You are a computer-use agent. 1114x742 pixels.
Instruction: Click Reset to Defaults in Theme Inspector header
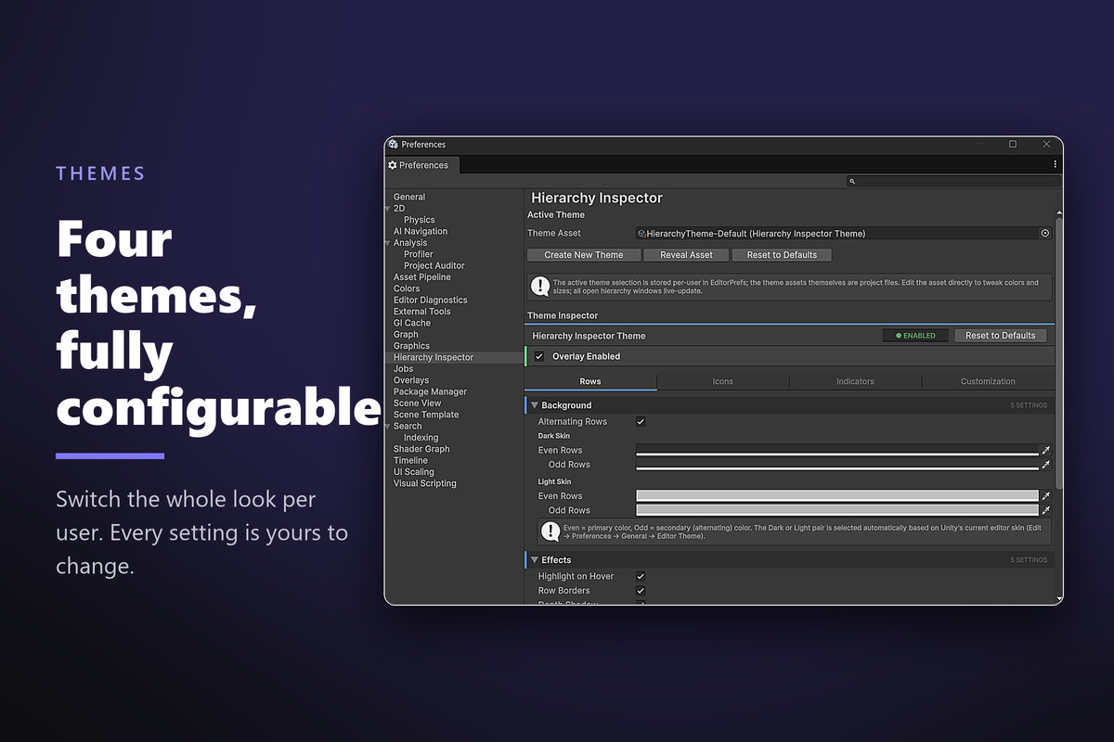pos(1000,336)
